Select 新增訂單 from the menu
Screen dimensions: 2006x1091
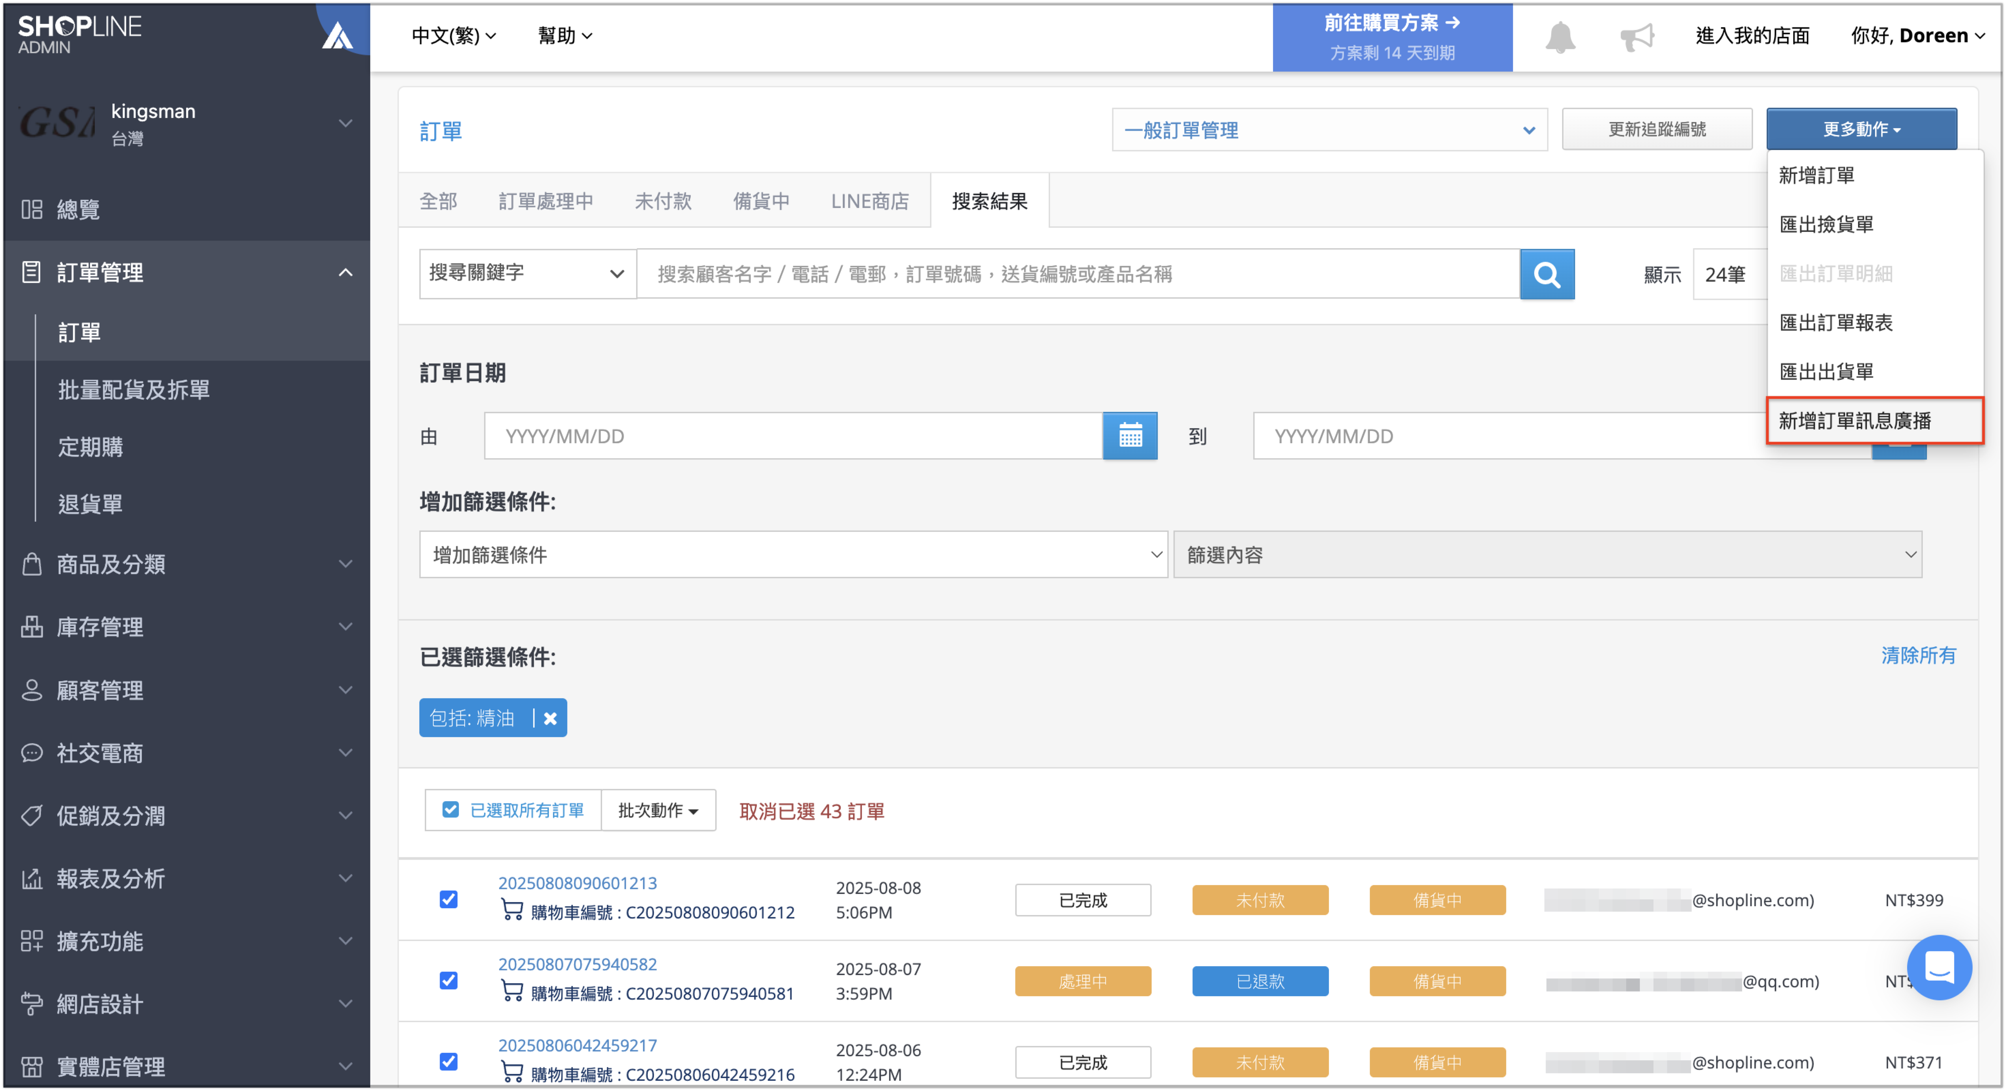tap(1874, 175)
